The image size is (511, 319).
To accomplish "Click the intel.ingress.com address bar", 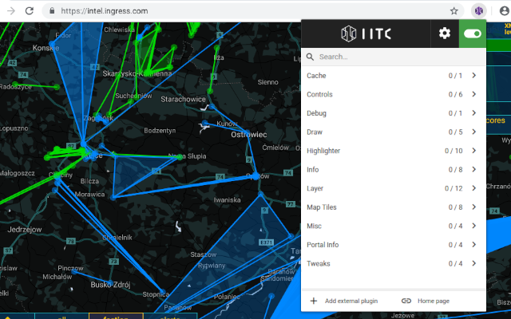I will click(x=240, y=11).
